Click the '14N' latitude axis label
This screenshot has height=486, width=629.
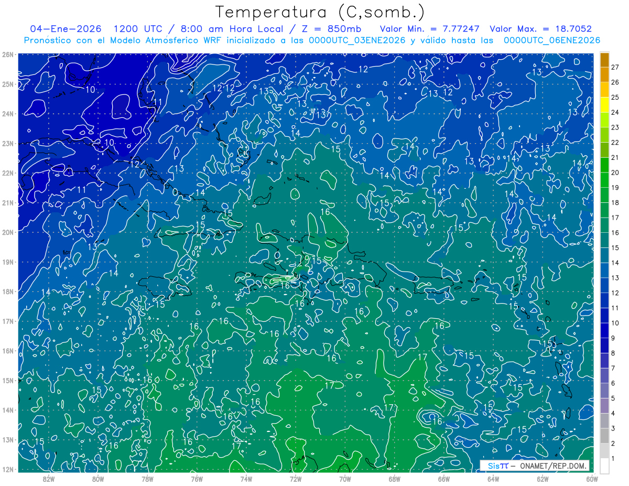(x=7, y=410)
